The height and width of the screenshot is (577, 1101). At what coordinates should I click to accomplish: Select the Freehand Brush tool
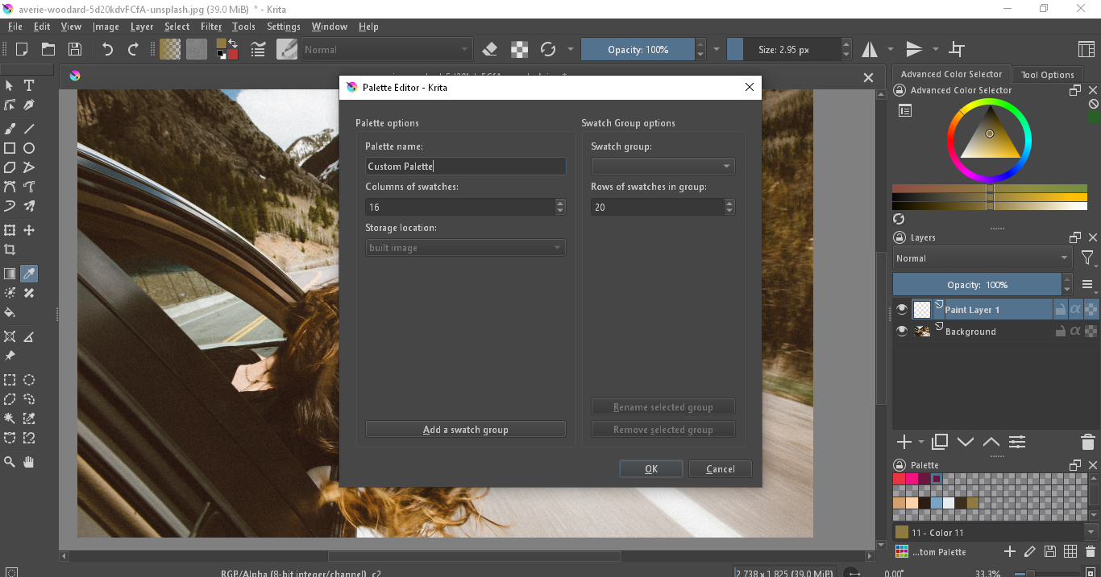(10, 129)
